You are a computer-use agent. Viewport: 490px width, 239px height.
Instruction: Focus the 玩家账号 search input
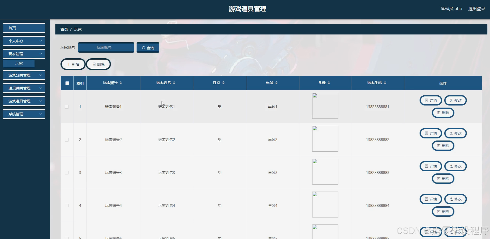[x=106, y=47]
